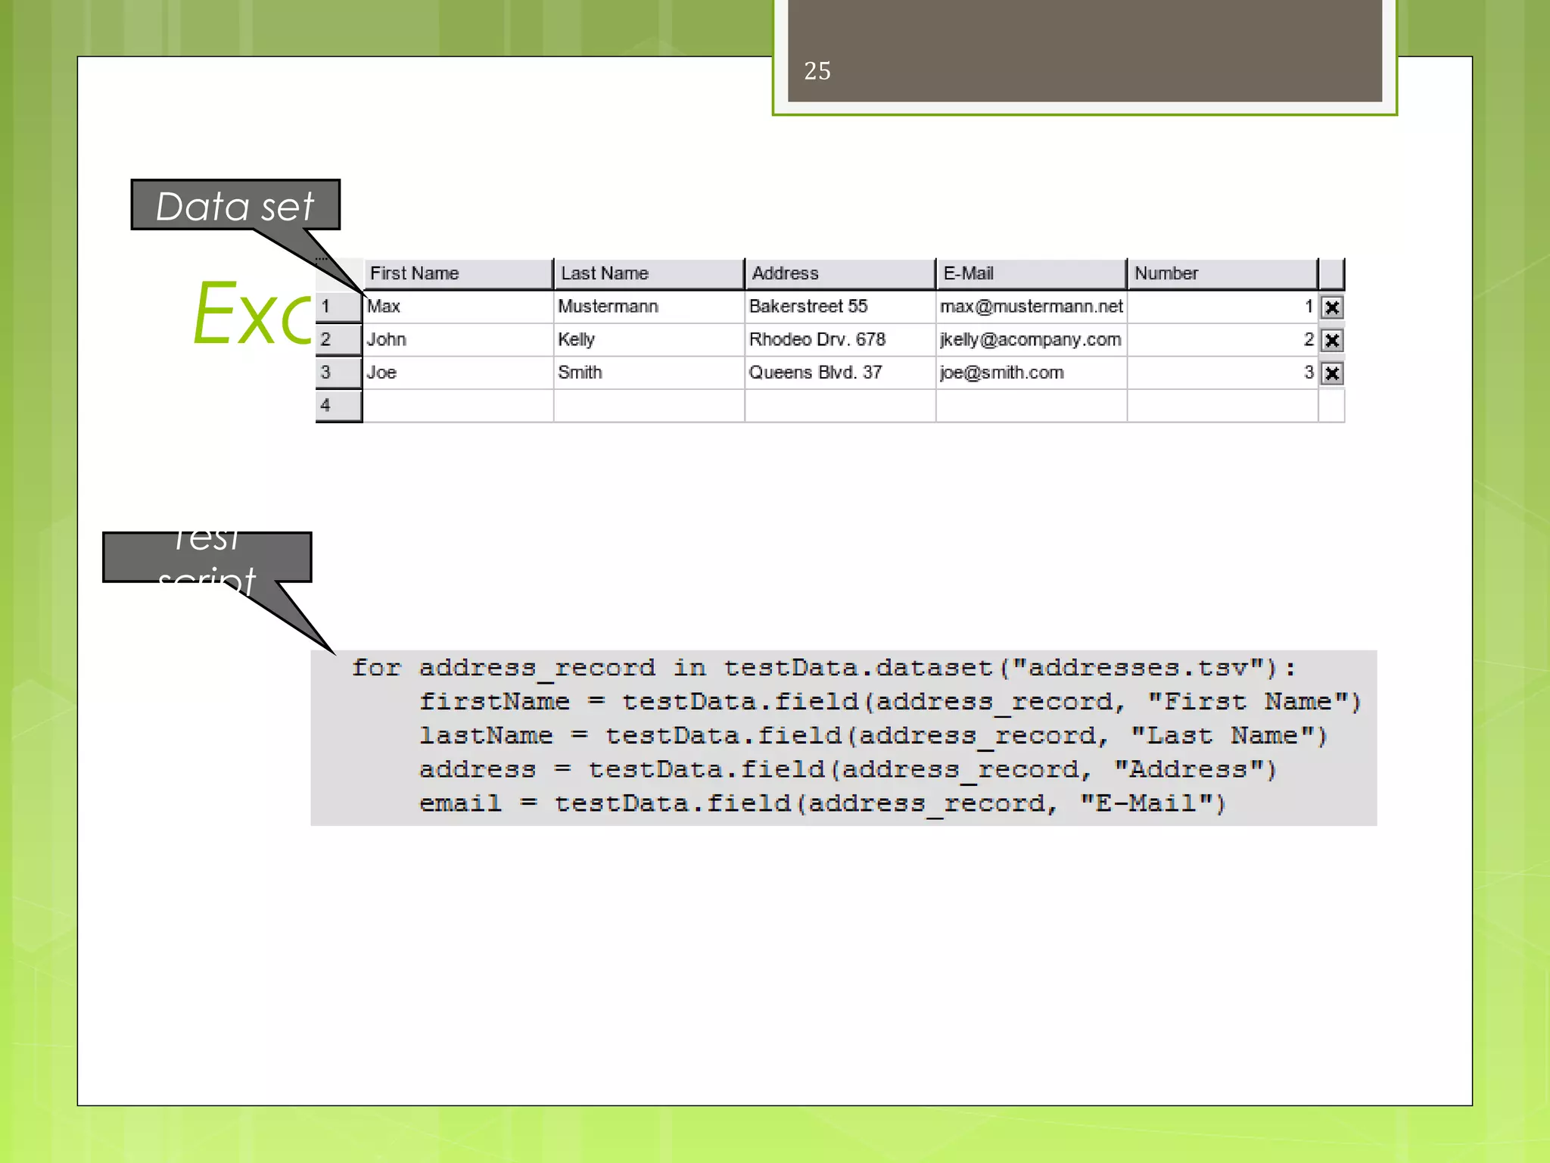1550x1163 pixels.
Task: Click the Bakerstreet 55 address cell
Action: (x=840, y=307)
